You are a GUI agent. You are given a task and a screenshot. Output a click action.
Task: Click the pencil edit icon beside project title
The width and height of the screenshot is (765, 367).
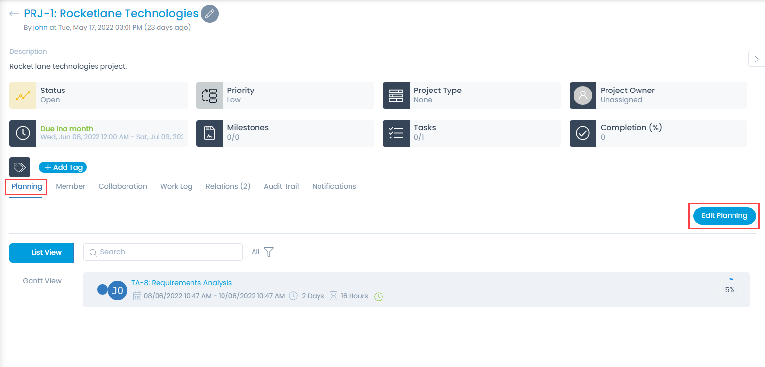coord(210,14)
